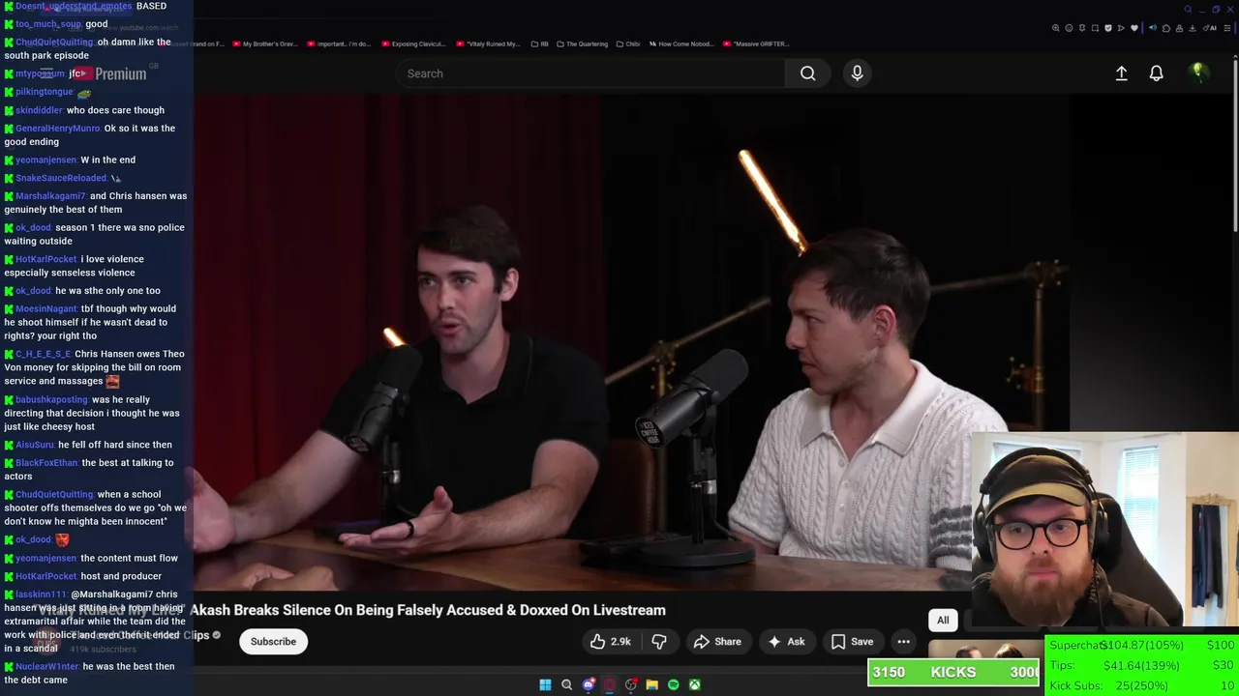
Task: Click username GeneralHenryMunro in chat
Action: tap(57, 129)
